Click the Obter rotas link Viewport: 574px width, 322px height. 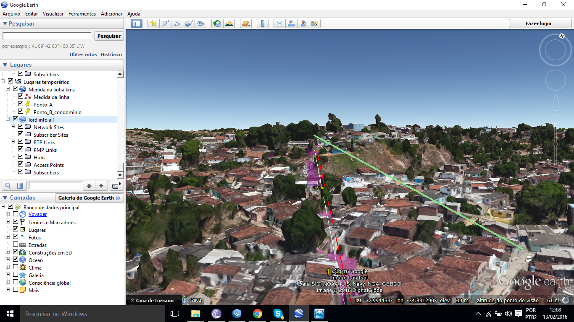83,55
